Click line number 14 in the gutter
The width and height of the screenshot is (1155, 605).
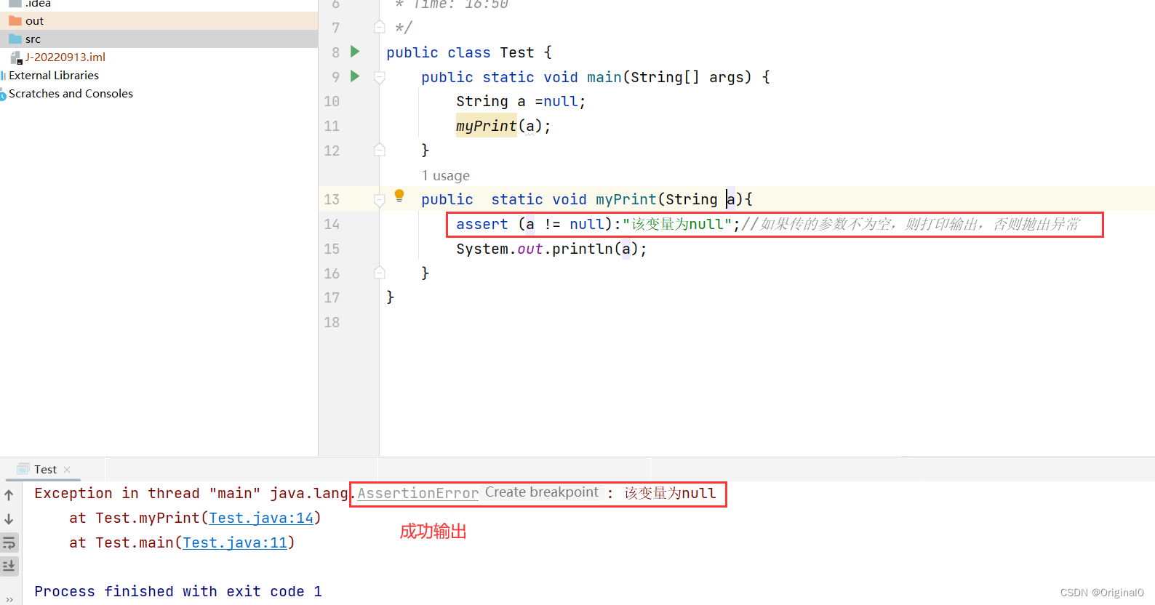(332, 224)
